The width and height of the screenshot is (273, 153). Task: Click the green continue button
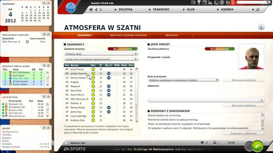pyautogui.click(x=257, y=146)
